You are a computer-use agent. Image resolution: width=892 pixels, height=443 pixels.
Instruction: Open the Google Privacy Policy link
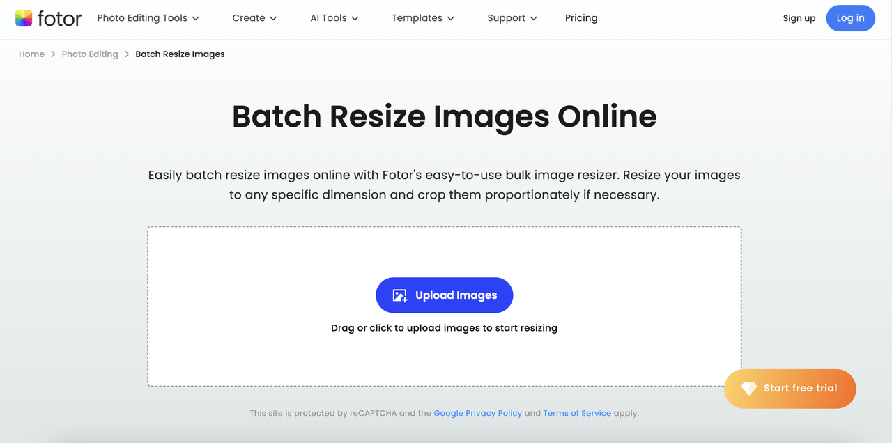click(477, 413)
